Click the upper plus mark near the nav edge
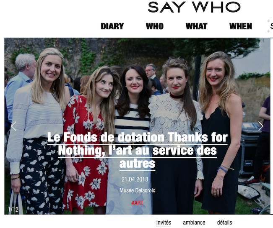The height and width of the screenshot is (228, 273). (x=269, y=21)
